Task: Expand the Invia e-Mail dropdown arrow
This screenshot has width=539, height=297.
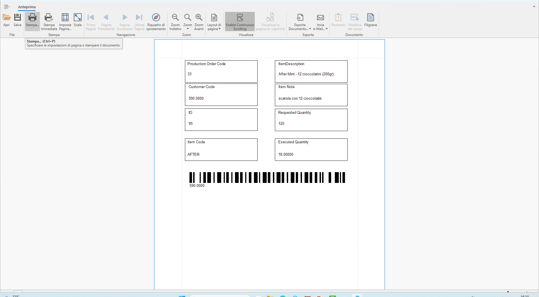Action: click(327, 29)
